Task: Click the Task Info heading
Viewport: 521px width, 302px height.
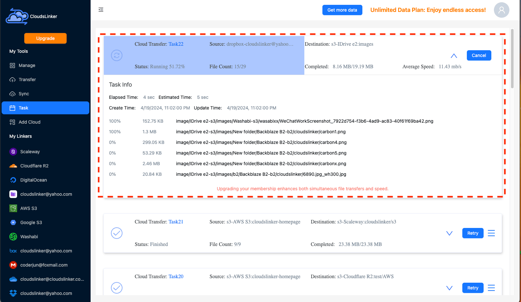Action: 120,85
